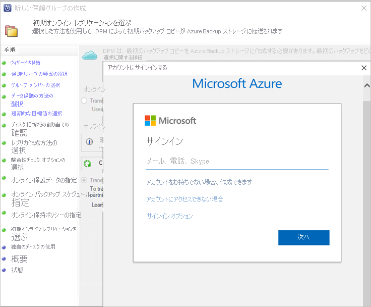Select 独自のディスクの使用 step
The image size is (371, 307).
pos(33,247)
